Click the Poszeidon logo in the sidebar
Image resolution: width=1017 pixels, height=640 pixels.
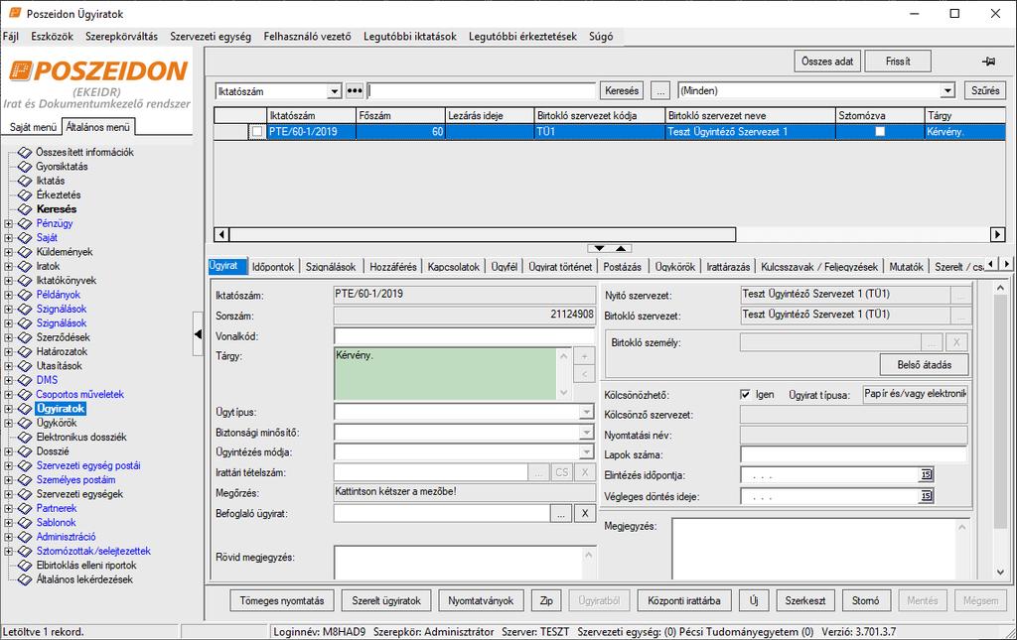click(x=98, y=70)
